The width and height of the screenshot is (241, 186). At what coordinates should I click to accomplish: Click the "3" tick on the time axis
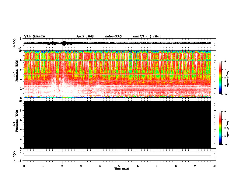click(x=81, y=166)
